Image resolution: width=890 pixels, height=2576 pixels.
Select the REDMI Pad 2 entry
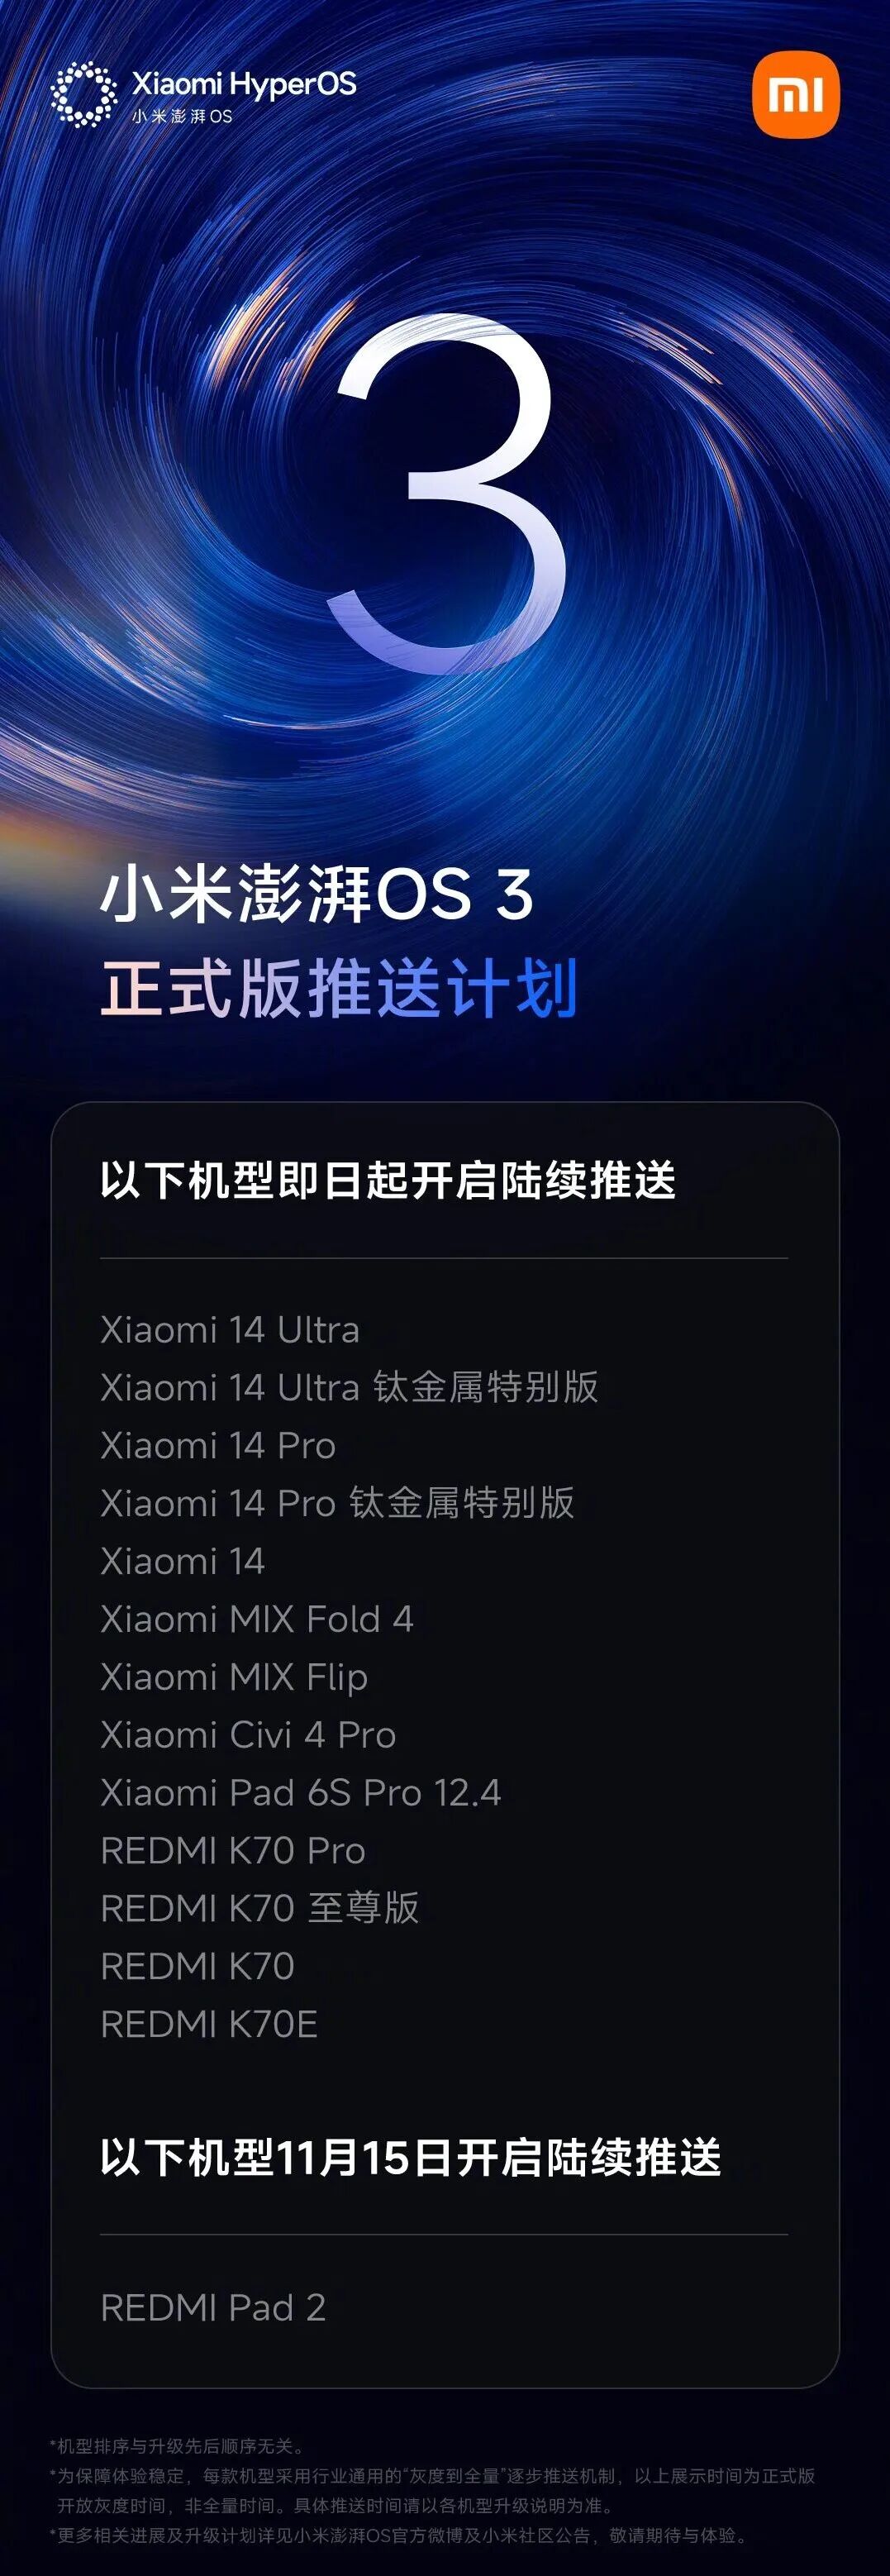click(213, 2308)
